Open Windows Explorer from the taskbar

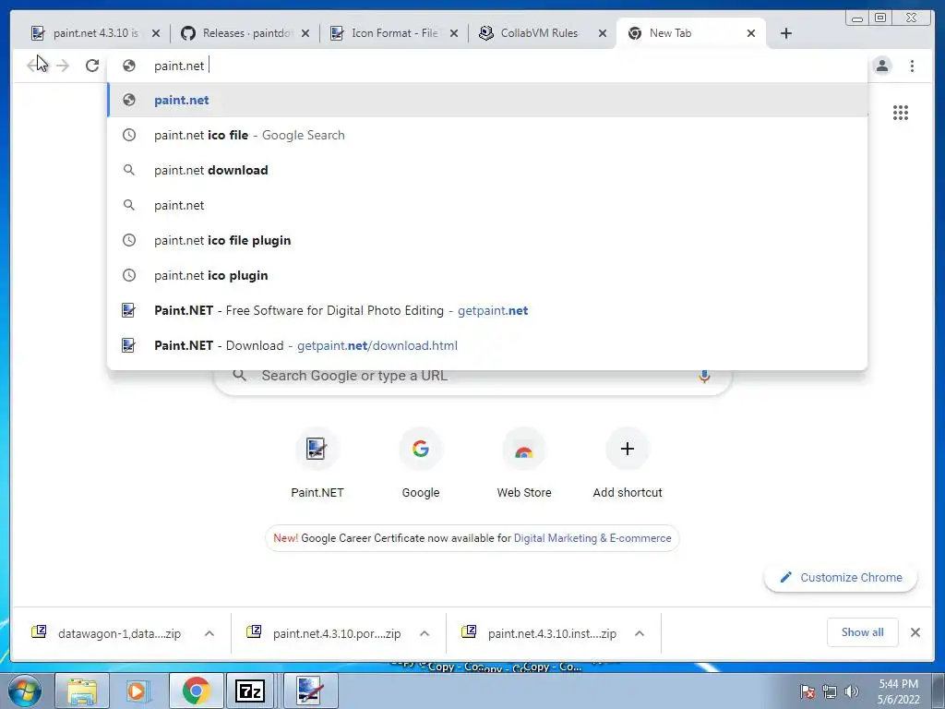click(x=82, y=691)
